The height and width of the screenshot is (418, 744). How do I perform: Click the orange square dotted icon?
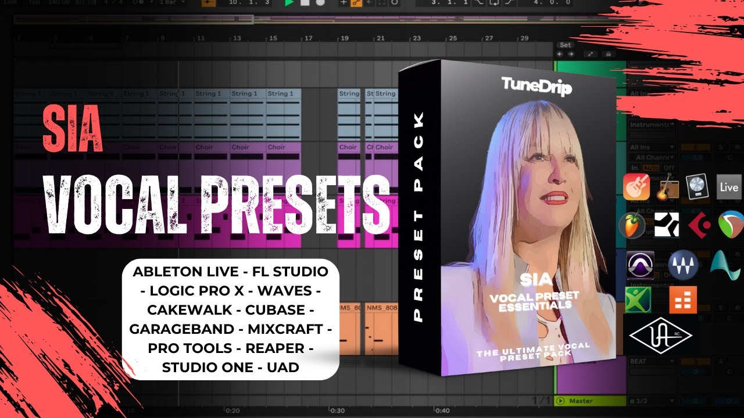(683, 300)
